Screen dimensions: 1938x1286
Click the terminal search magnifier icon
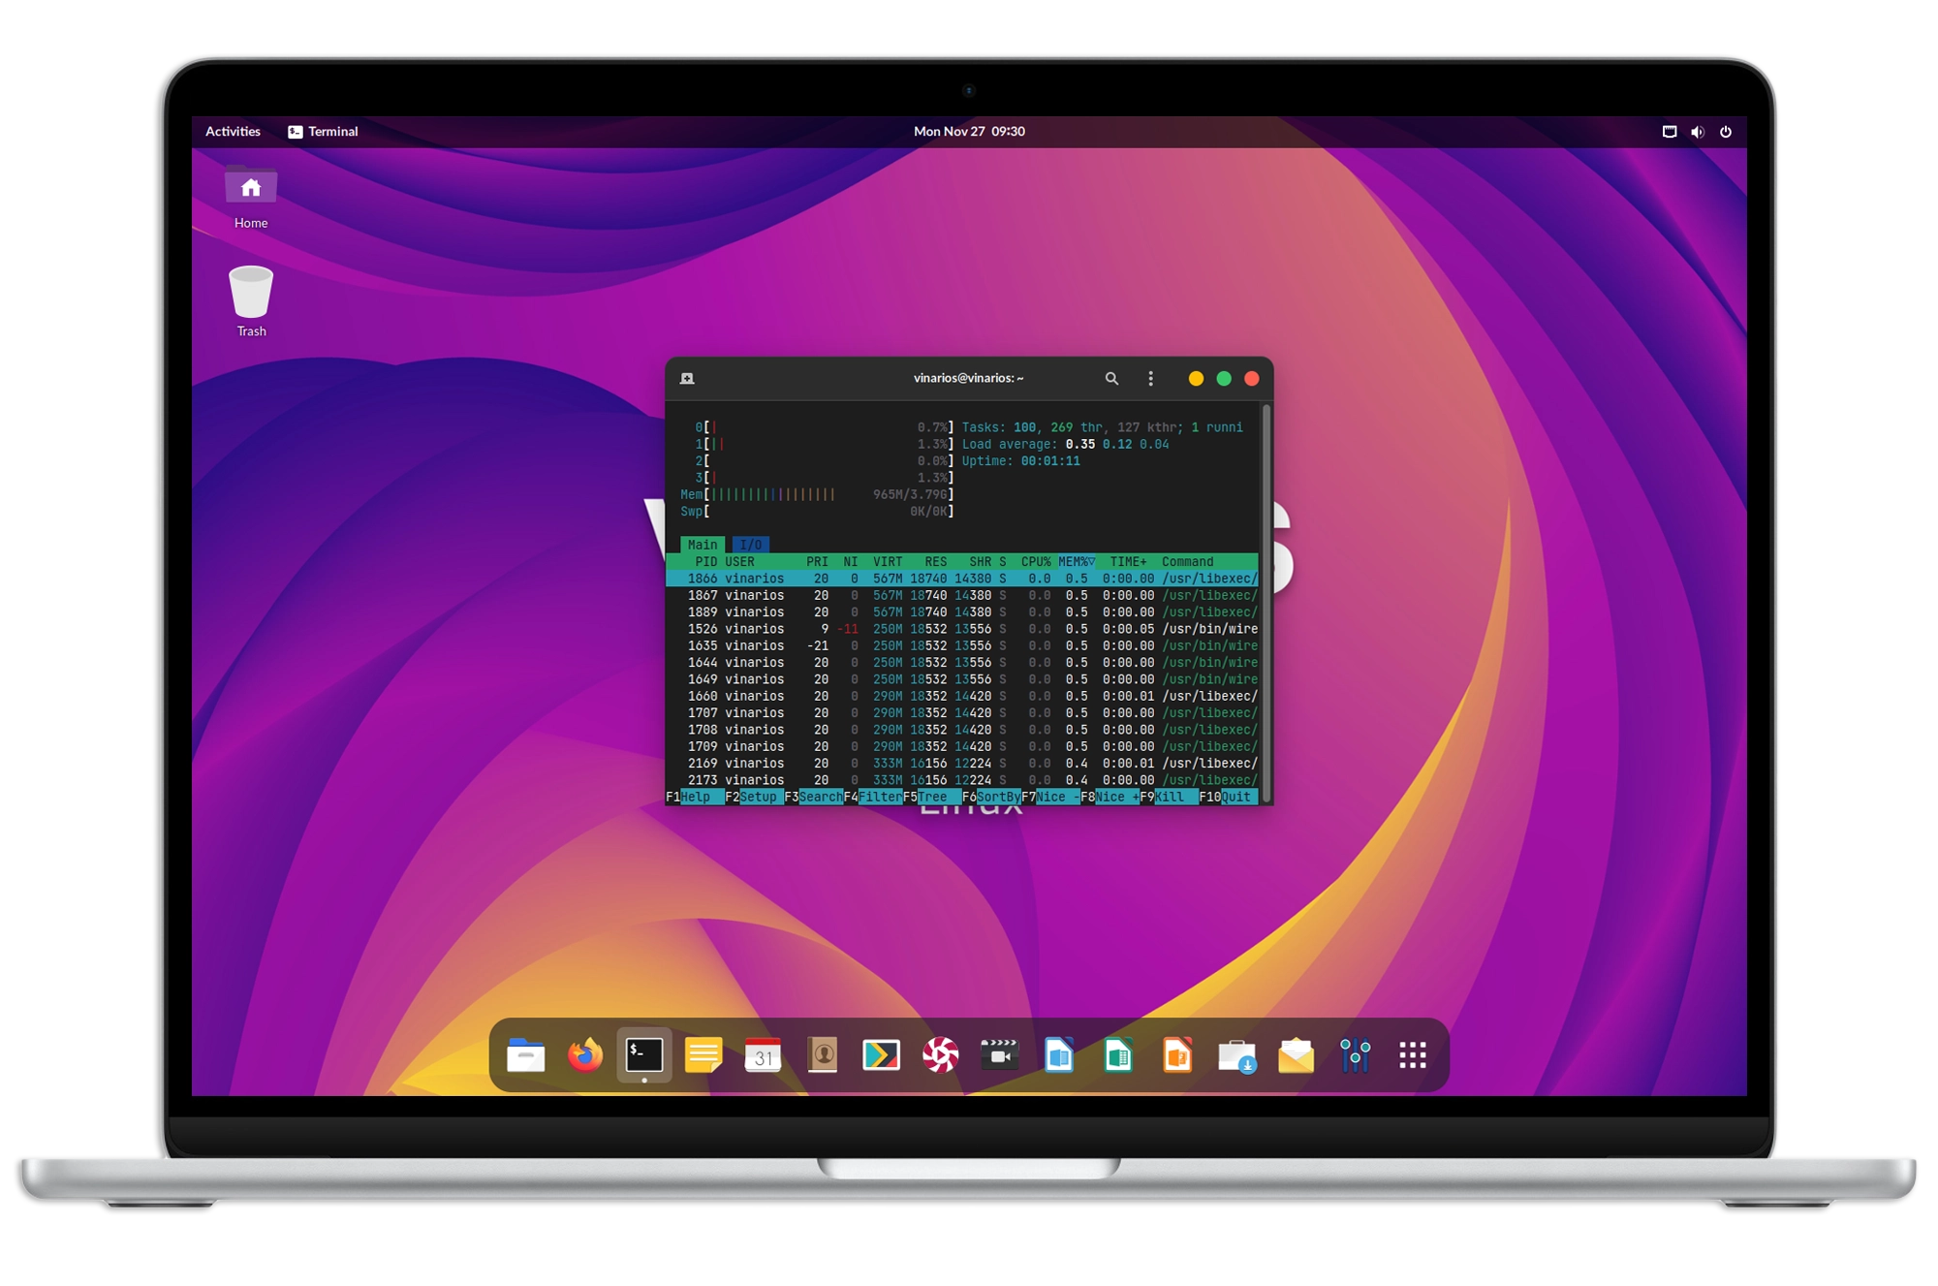[x=1111, y=379]
